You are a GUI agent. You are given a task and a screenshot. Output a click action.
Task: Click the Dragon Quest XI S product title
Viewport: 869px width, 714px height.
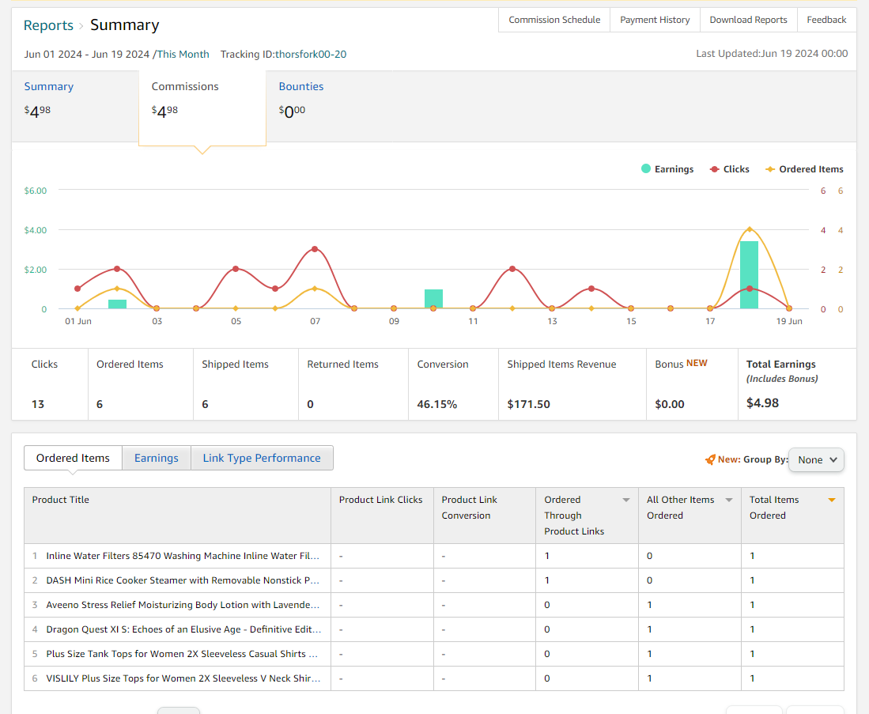coord(183,629)
